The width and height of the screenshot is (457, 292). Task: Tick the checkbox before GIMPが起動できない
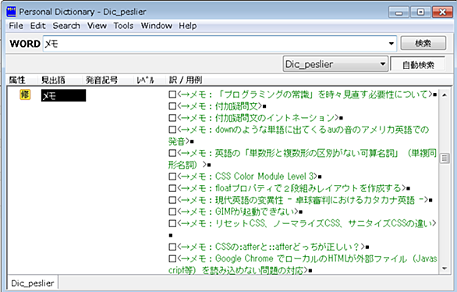pos(172,212)
